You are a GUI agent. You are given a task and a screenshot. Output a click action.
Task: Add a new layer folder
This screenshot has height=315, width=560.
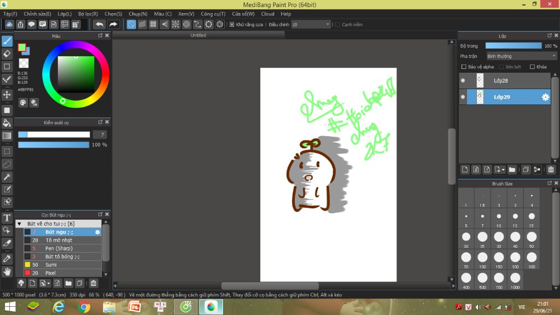[x=512, y=170]
